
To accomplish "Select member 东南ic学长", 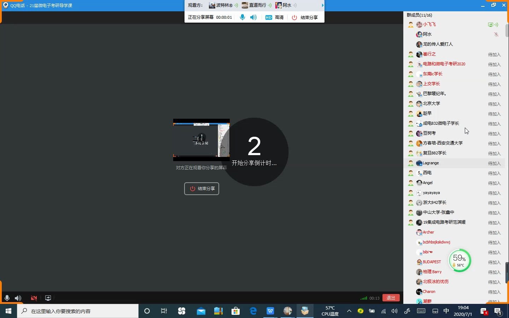I will (x=433, y=74).
